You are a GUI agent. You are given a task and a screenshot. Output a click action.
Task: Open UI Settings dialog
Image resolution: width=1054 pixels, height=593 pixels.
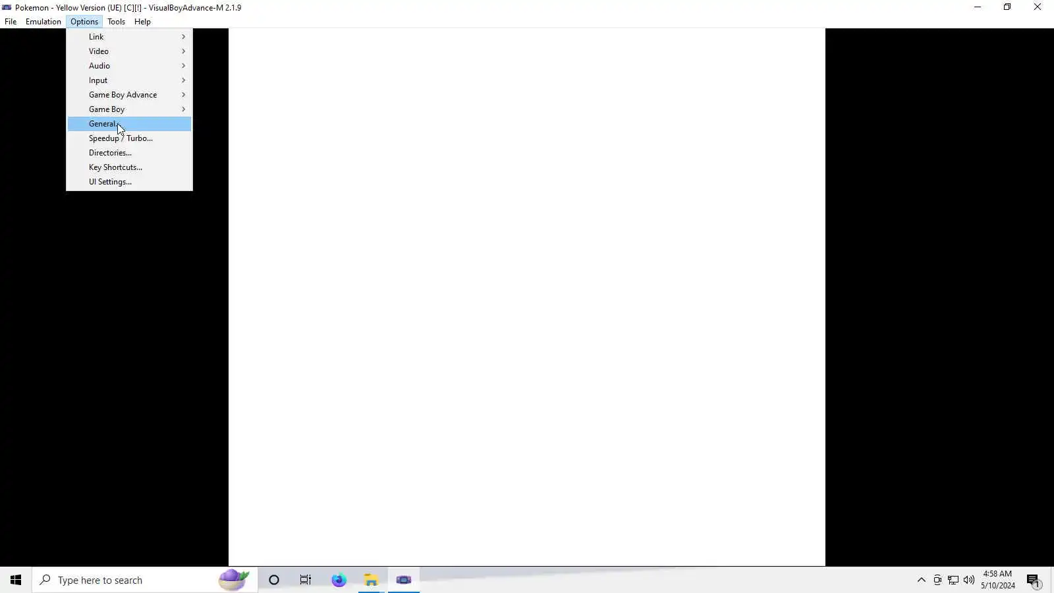click(129, 182)
